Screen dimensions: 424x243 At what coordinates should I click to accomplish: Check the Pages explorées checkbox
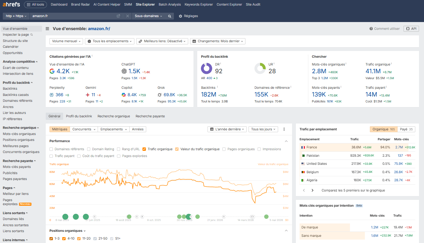119,156
